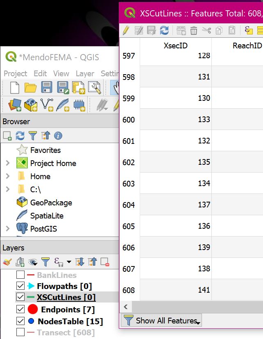
Task: Toggle NodesTable layer checkbox
Action: pyautogui.click(x=20, y=321)
